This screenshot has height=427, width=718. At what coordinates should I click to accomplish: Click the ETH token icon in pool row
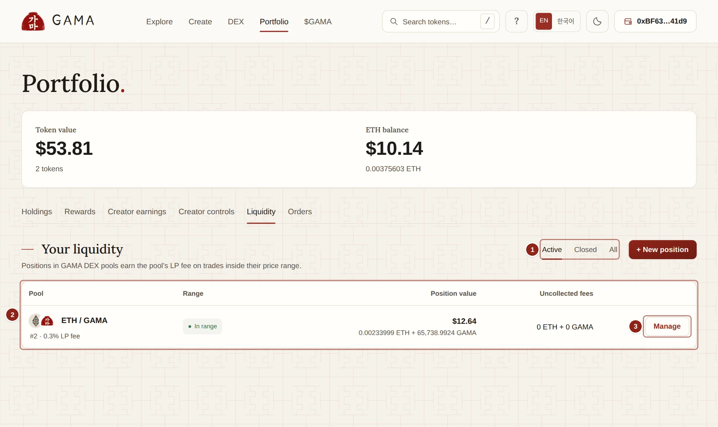point(36,320)
